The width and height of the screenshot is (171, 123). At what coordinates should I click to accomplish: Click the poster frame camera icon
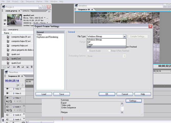point(5,20)
